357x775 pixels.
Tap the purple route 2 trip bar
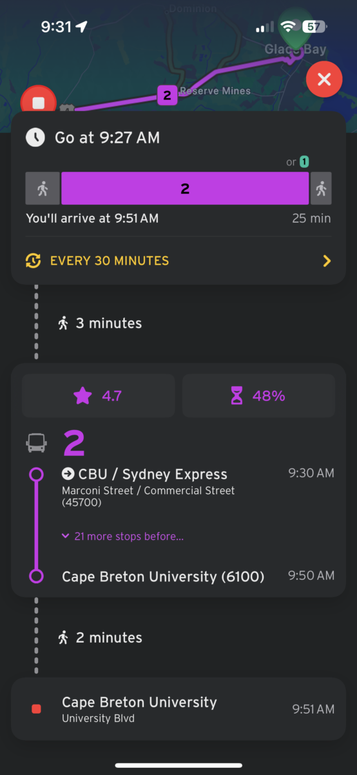click(x=185, y=189)
